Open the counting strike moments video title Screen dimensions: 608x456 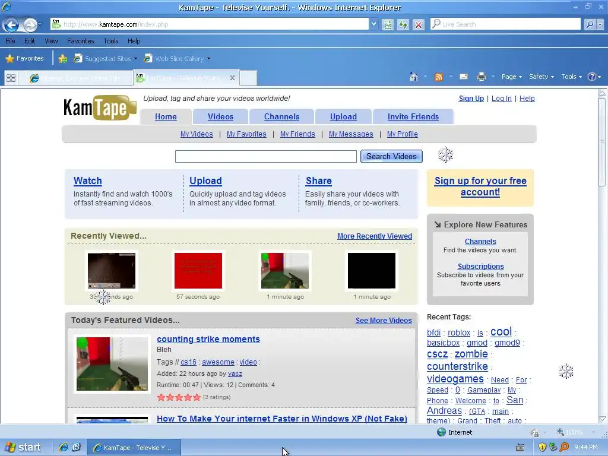click(x=208, y=339)
